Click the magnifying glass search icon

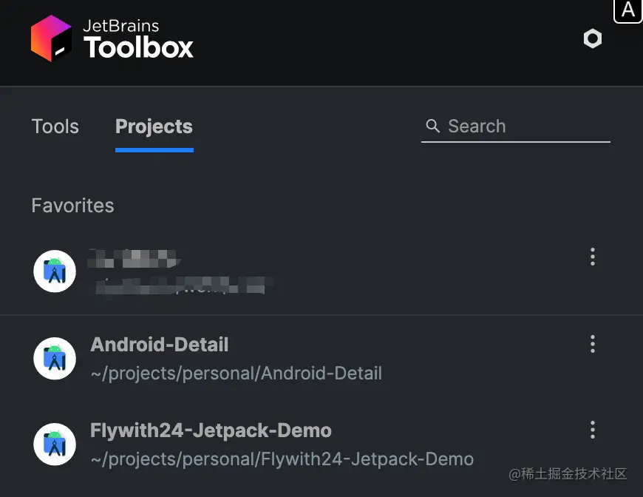[x=432, y=126]
